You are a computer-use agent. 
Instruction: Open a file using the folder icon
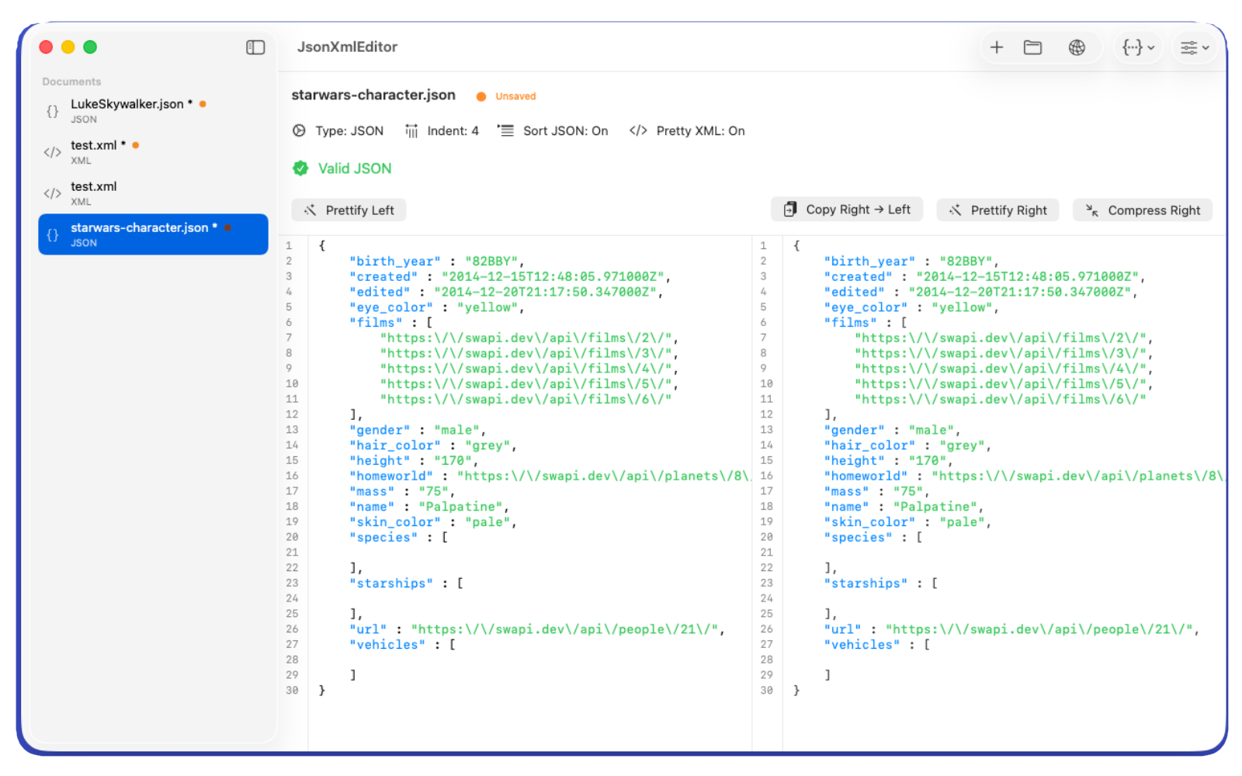pos(1033,47)
